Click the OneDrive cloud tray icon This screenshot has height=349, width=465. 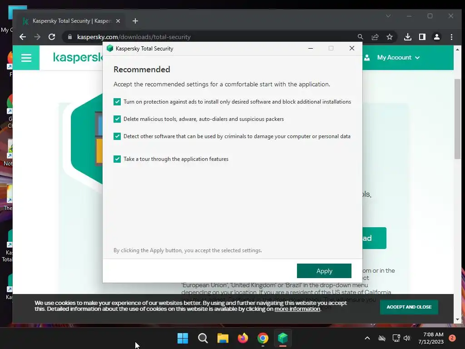[x=382, y=338]
